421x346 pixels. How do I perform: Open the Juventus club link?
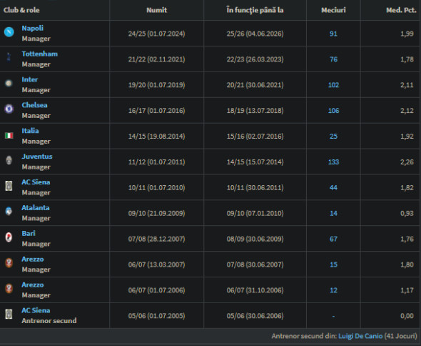(x=37, y=157)
